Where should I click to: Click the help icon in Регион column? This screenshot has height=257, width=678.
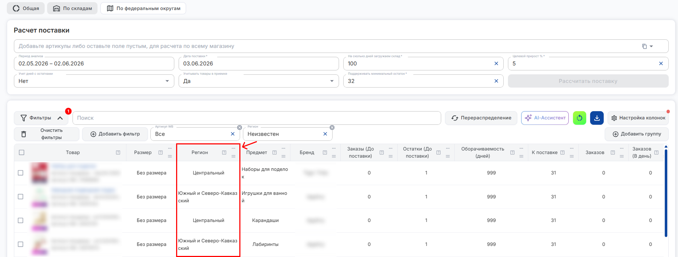[x=224, y=153]
